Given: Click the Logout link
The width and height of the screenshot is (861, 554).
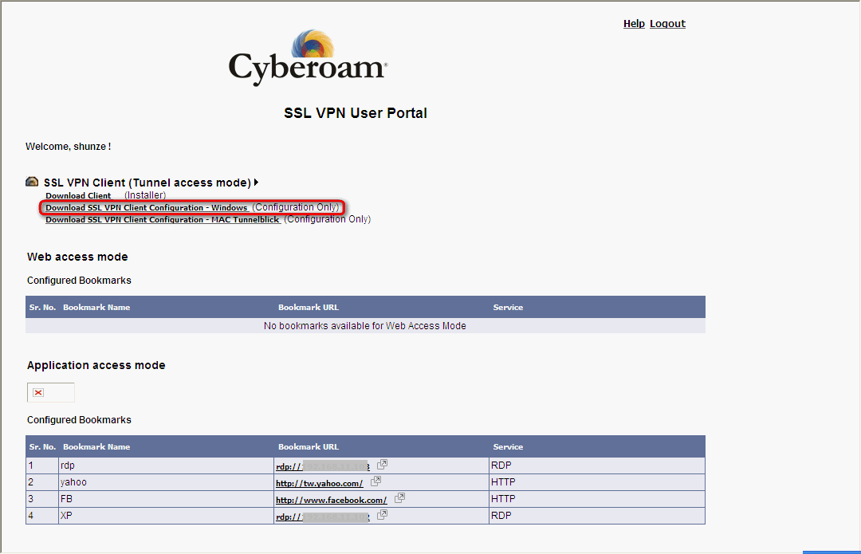Looking at the screenshot, I should 667,24.
